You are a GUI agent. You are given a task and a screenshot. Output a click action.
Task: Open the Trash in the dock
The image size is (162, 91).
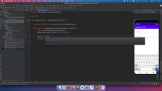pyautogui.click(x=103, y=88)
